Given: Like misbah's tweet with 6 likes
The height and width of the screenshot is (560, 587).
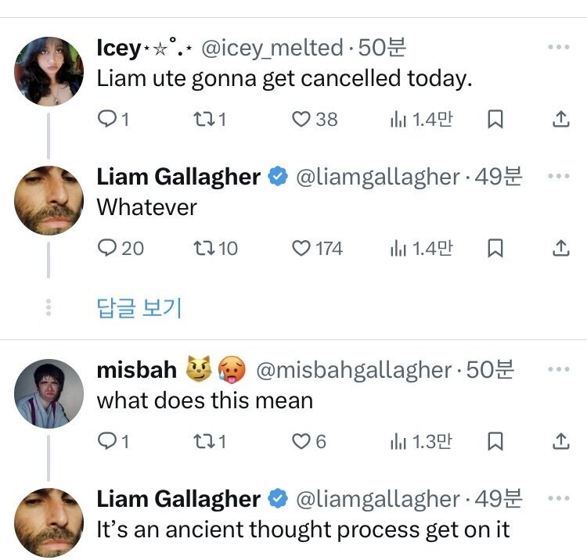Looking at the screenshot, I should pyautogui.click(x=301, y=442).
